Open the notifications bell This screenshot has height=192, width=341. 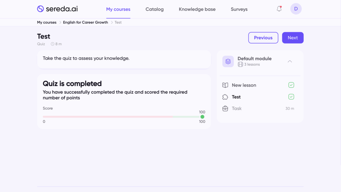tap(279, 9)
